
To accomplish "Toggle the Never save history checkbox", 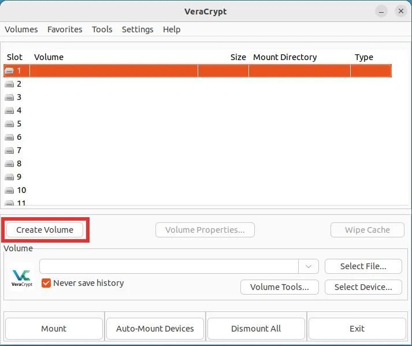I will pos(46,283).
